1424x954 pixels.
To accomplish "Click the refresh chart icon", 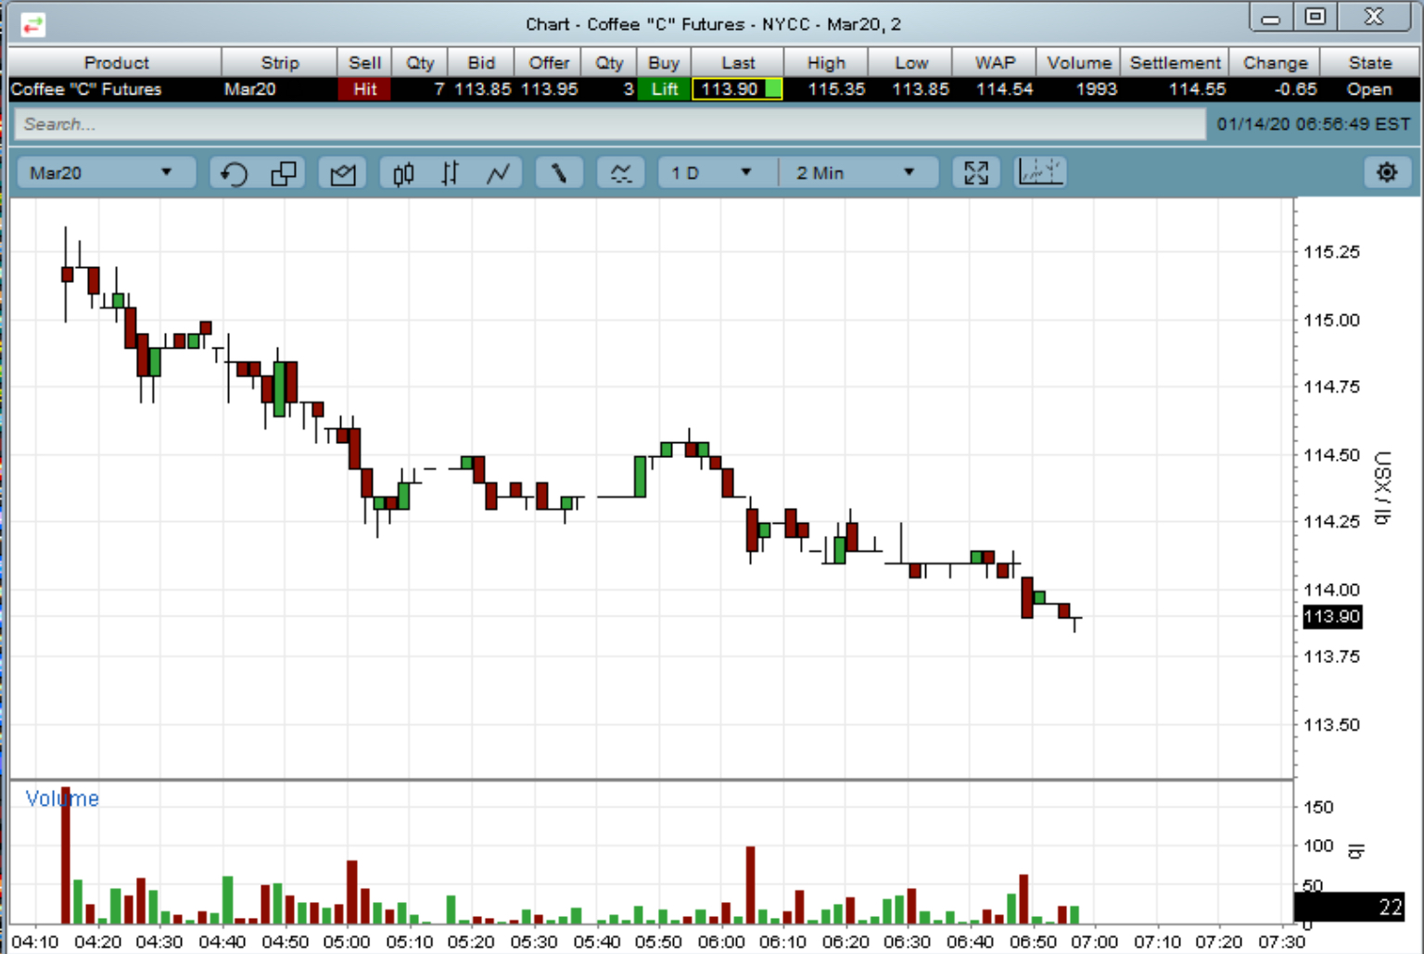I will click(234, 173).
